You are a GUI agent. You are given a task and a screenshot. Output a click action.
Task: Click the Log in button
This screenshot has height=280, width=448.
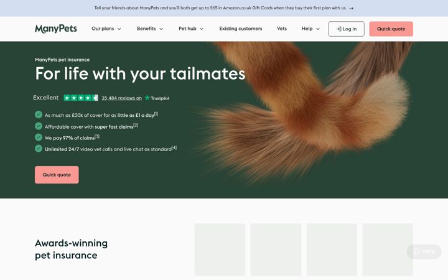tap(346, 29)
